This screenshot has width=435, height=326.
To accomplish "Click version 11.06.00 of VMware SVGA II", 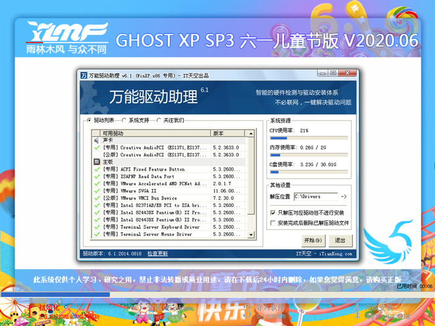I will pyautogui.click(x=227, y=191).
